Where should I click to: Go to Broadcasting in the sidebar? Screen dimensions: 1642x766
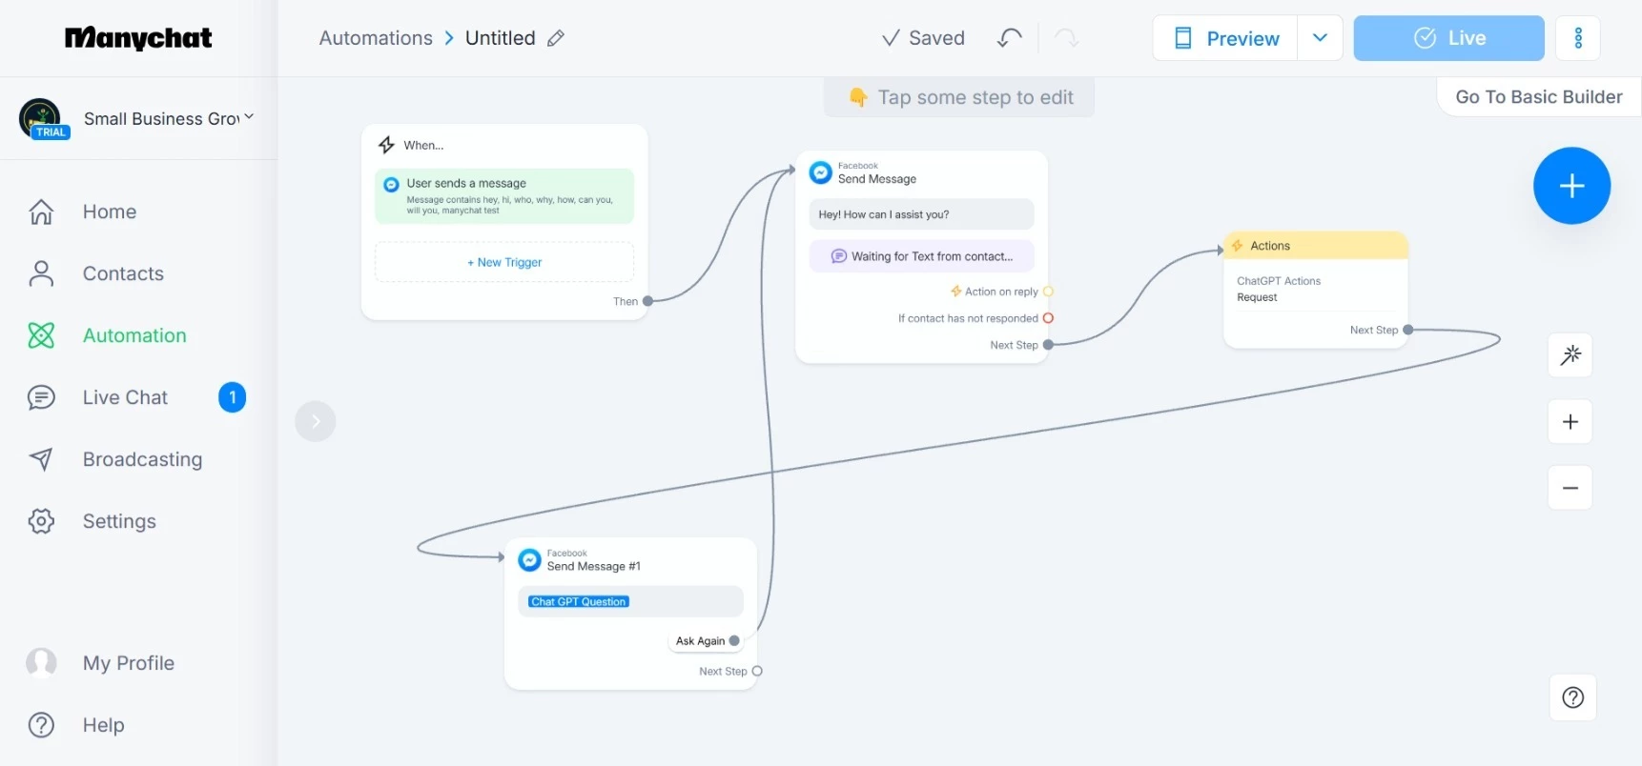point(142,459)
